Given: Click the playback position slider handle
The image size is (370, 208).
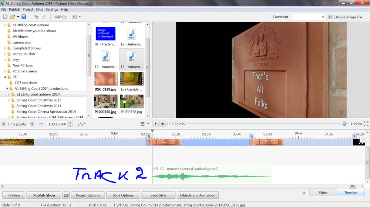Looking at the screenshot, I should (x=344, y=124).
